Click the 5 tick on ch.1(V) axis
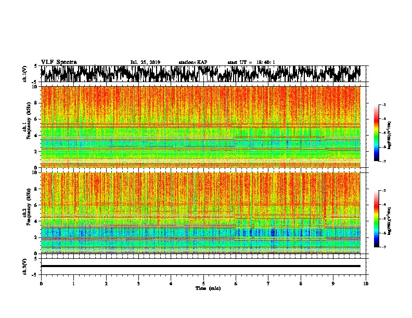The width and height of the screenshot is (412, 318). click(35, 66)
